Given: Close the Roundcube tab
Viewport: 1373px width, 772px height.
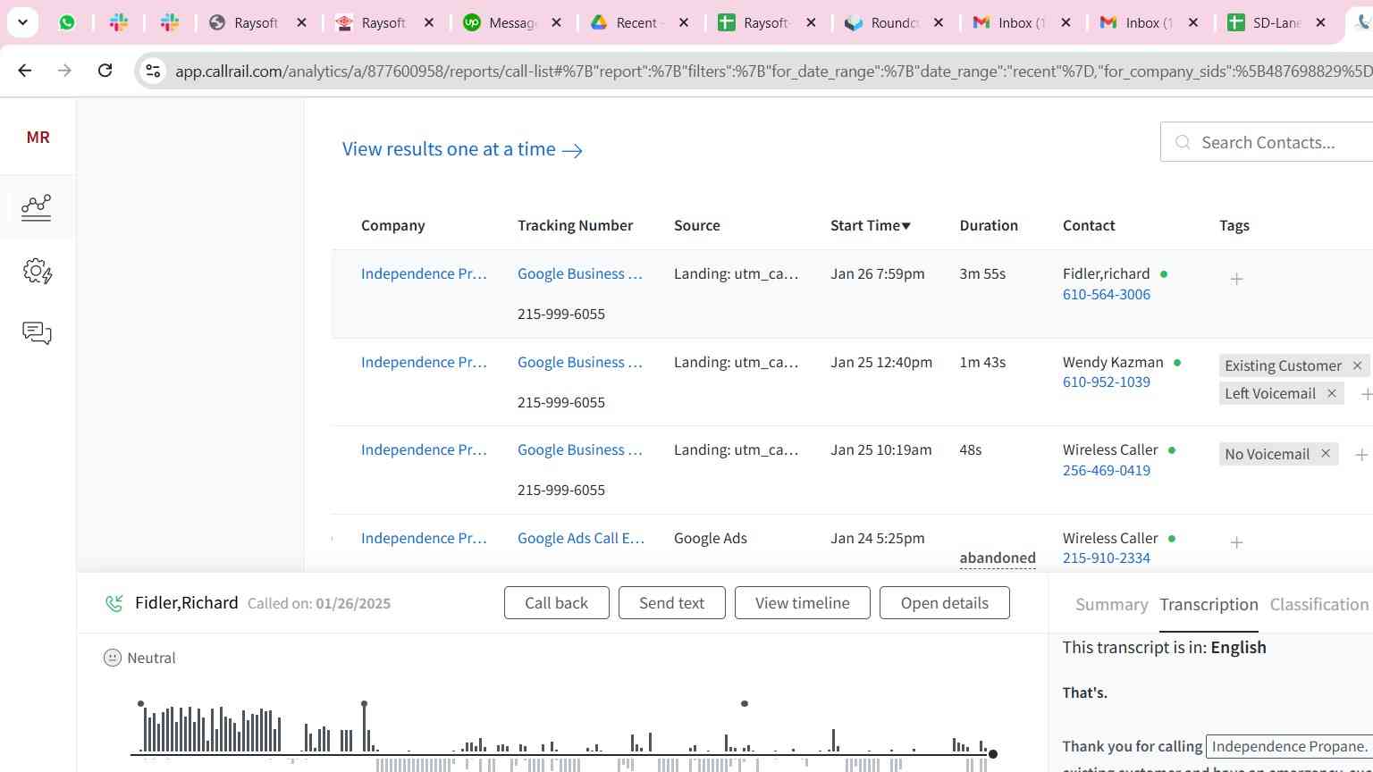Looking at the screenshot, I should point(939,22).
